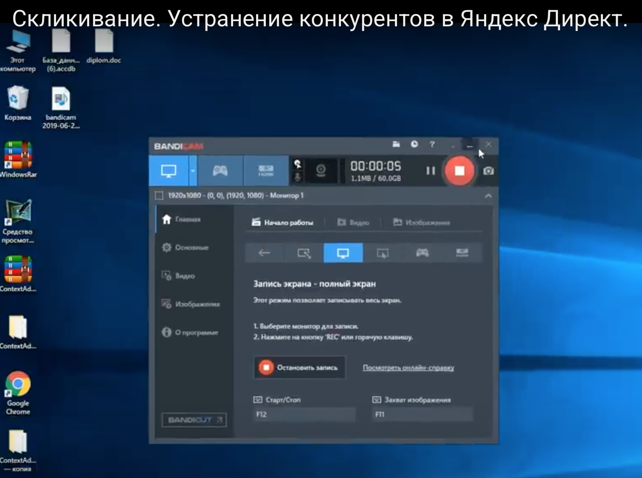Switch to HDMI device recording mode

click(x=266, y=171)
